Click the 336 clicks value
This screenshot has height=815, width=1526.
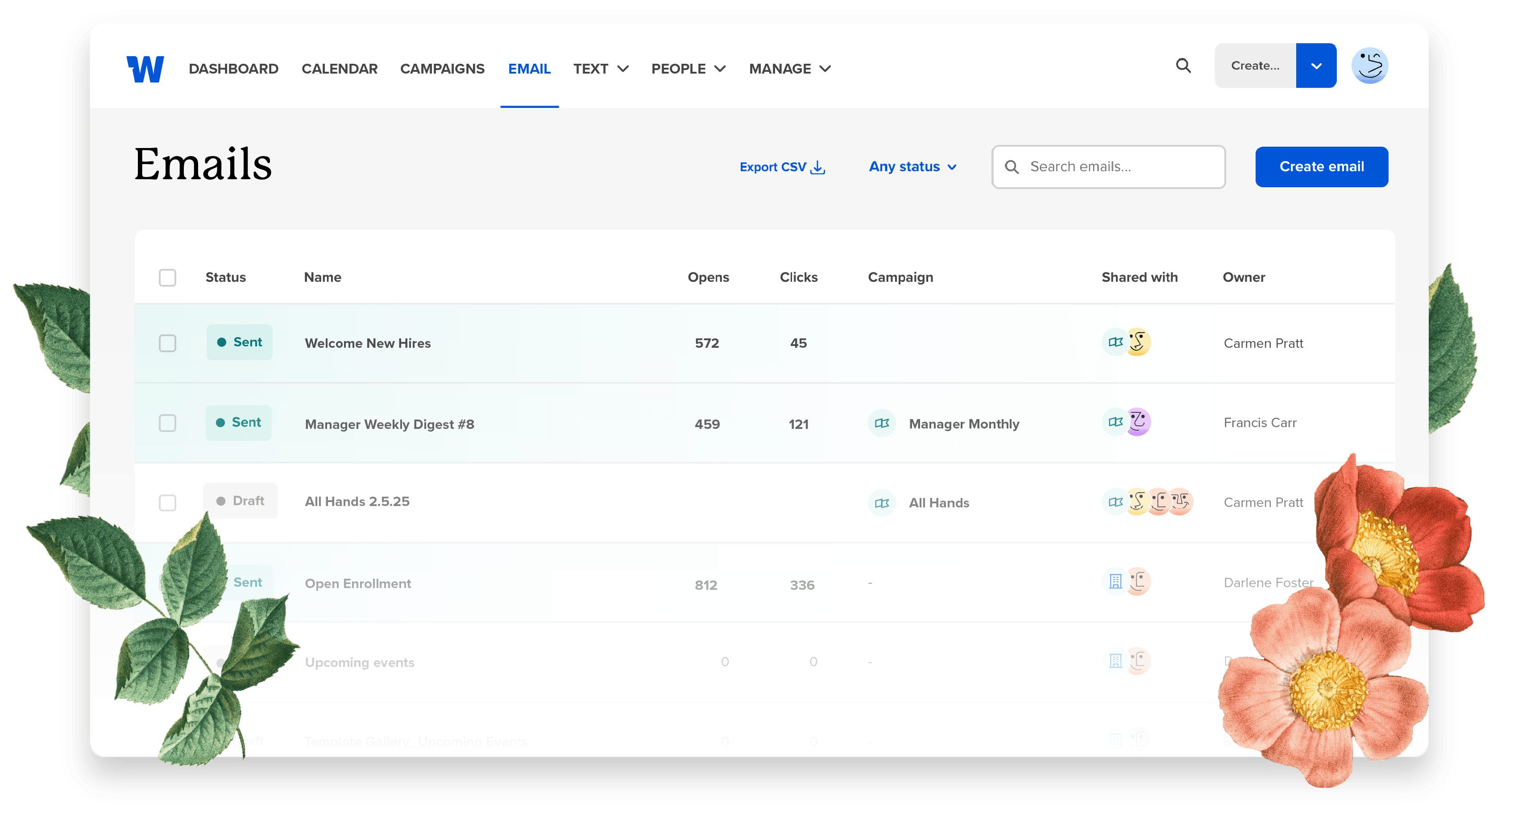click(802, 585)
